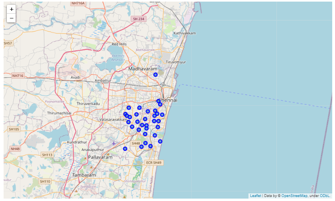The width and height of the screenshot is (335, 201).
Task: Click the Thiruverkadu label
Action: click(88, 104)
